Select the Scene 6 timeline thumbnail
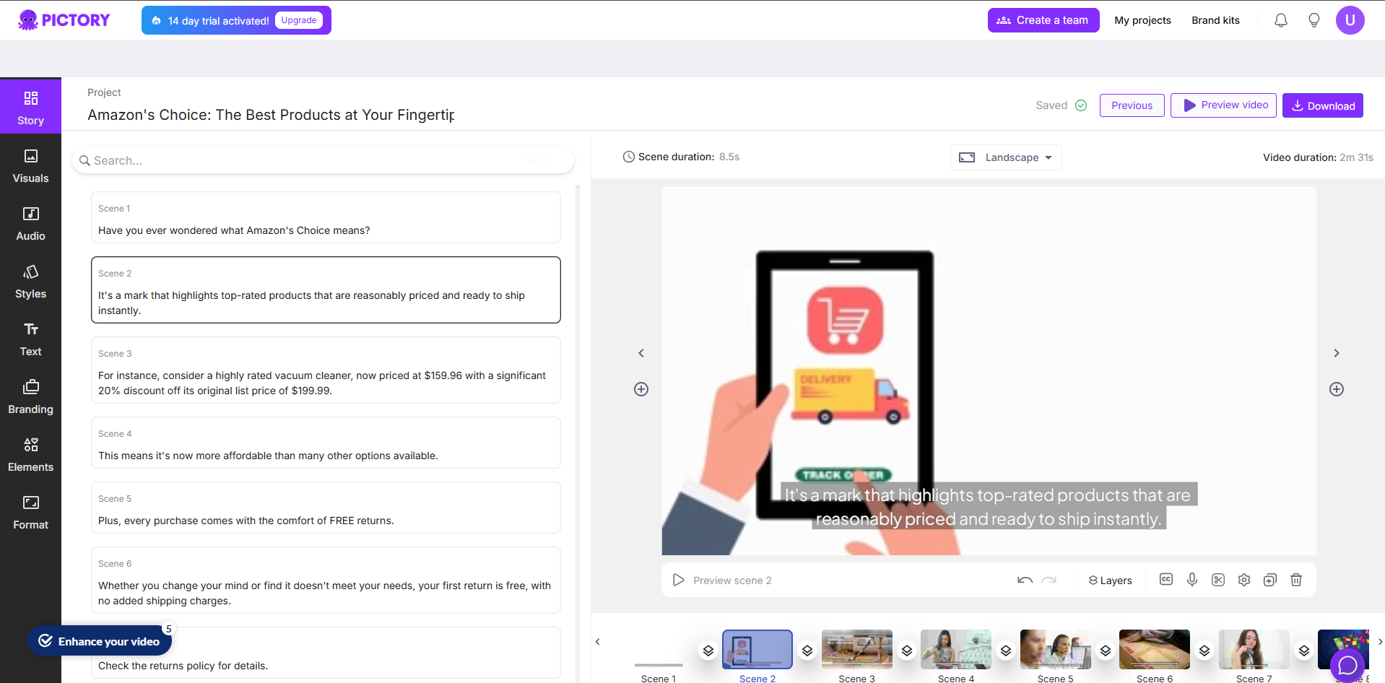 point(1155,649)
